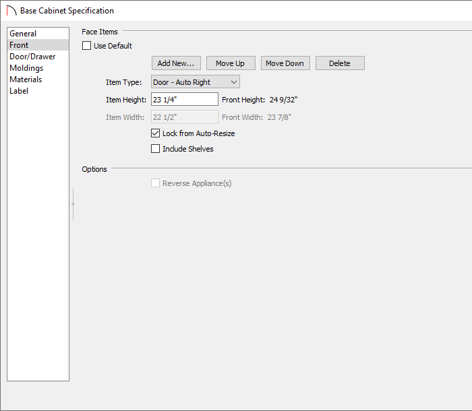Enable the Use Default checkbox
Image resolution: width=472 pixels, height=411 pixels.
coord(87,46)
